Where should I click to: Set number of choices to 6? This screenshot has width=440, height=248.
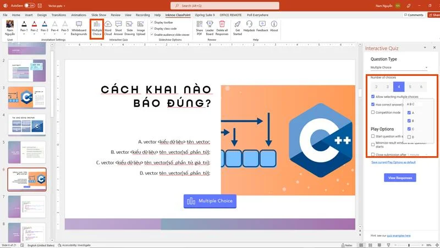421,87
